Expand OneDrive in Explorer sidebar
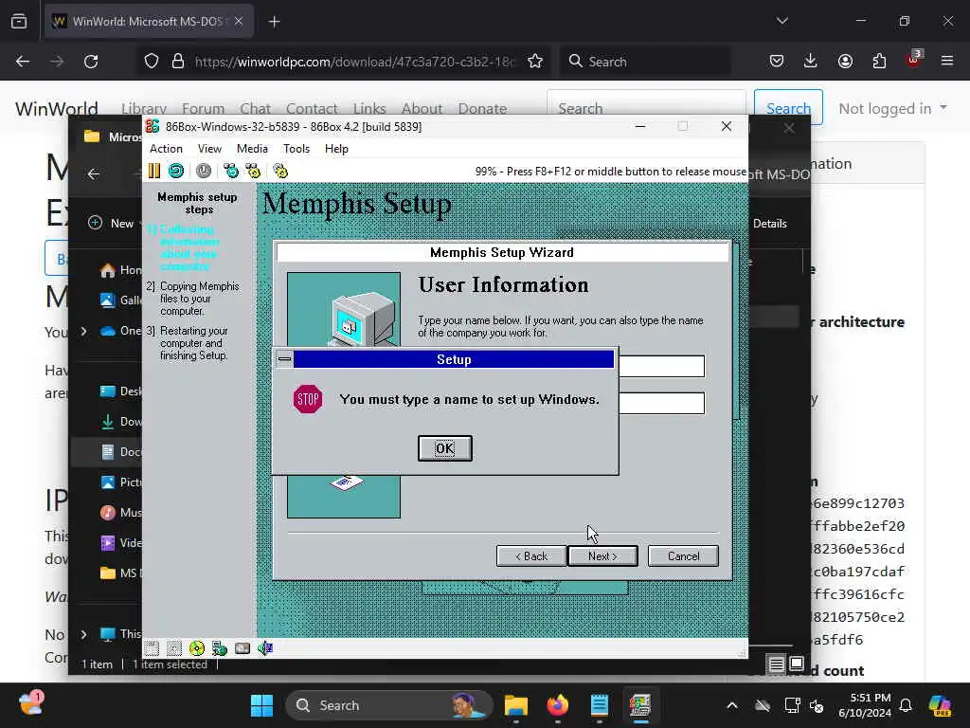 [x=83, y=331]
